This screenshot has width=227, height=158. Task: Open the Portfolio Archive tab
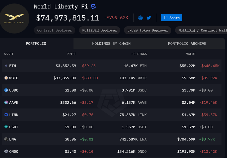click(x=187, y=43)
